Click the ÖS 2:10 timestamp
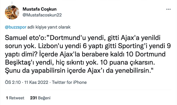177x105 pixels. (x=13, y=82)
